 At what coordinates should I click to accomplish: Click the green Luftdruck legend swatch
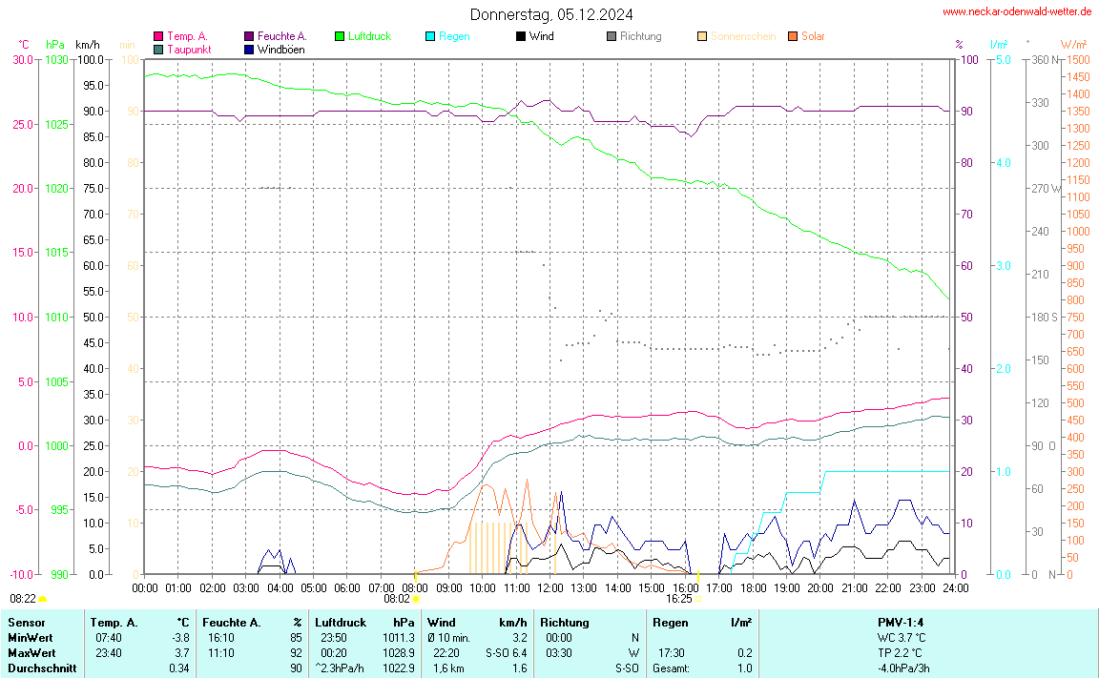pyautogui.click(x=340, y=36)
